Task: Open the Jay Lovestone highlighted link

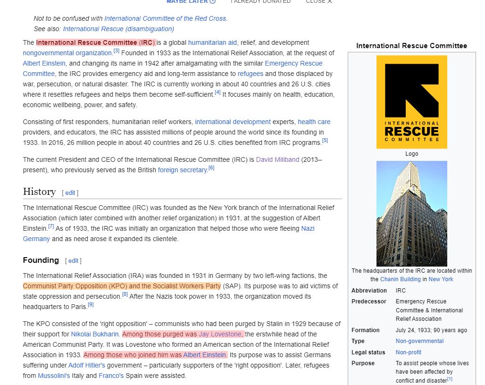Action: [x=220, y=334]
